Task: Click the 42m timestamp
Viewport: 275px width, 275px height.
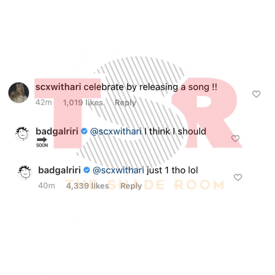Action: point(44,103)
